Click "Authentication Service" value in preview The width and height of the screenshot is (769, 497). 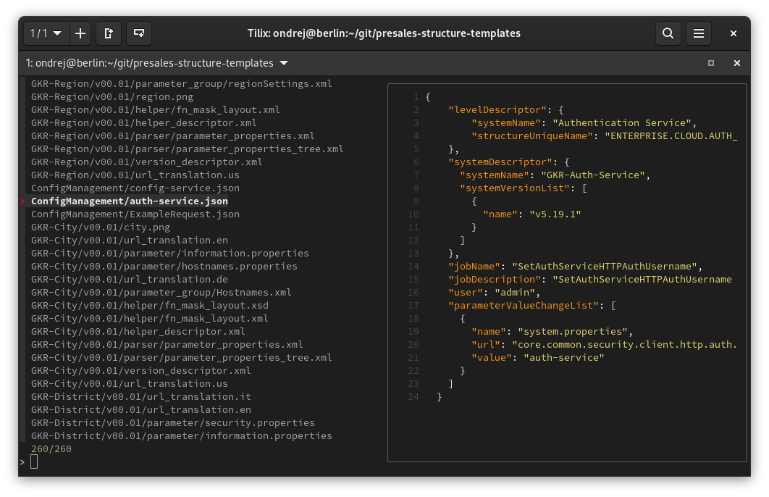click(622, 122)
